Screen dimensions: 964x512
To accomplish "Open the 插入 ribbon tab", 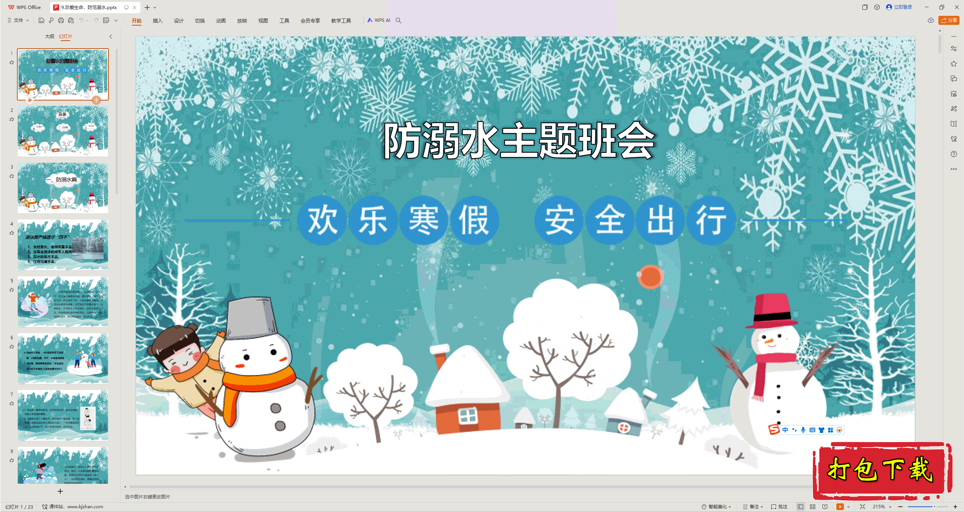I will tap(157, 21).
